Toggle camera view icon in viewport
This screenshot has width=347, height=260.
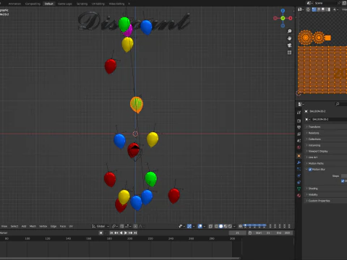(289, 45)
